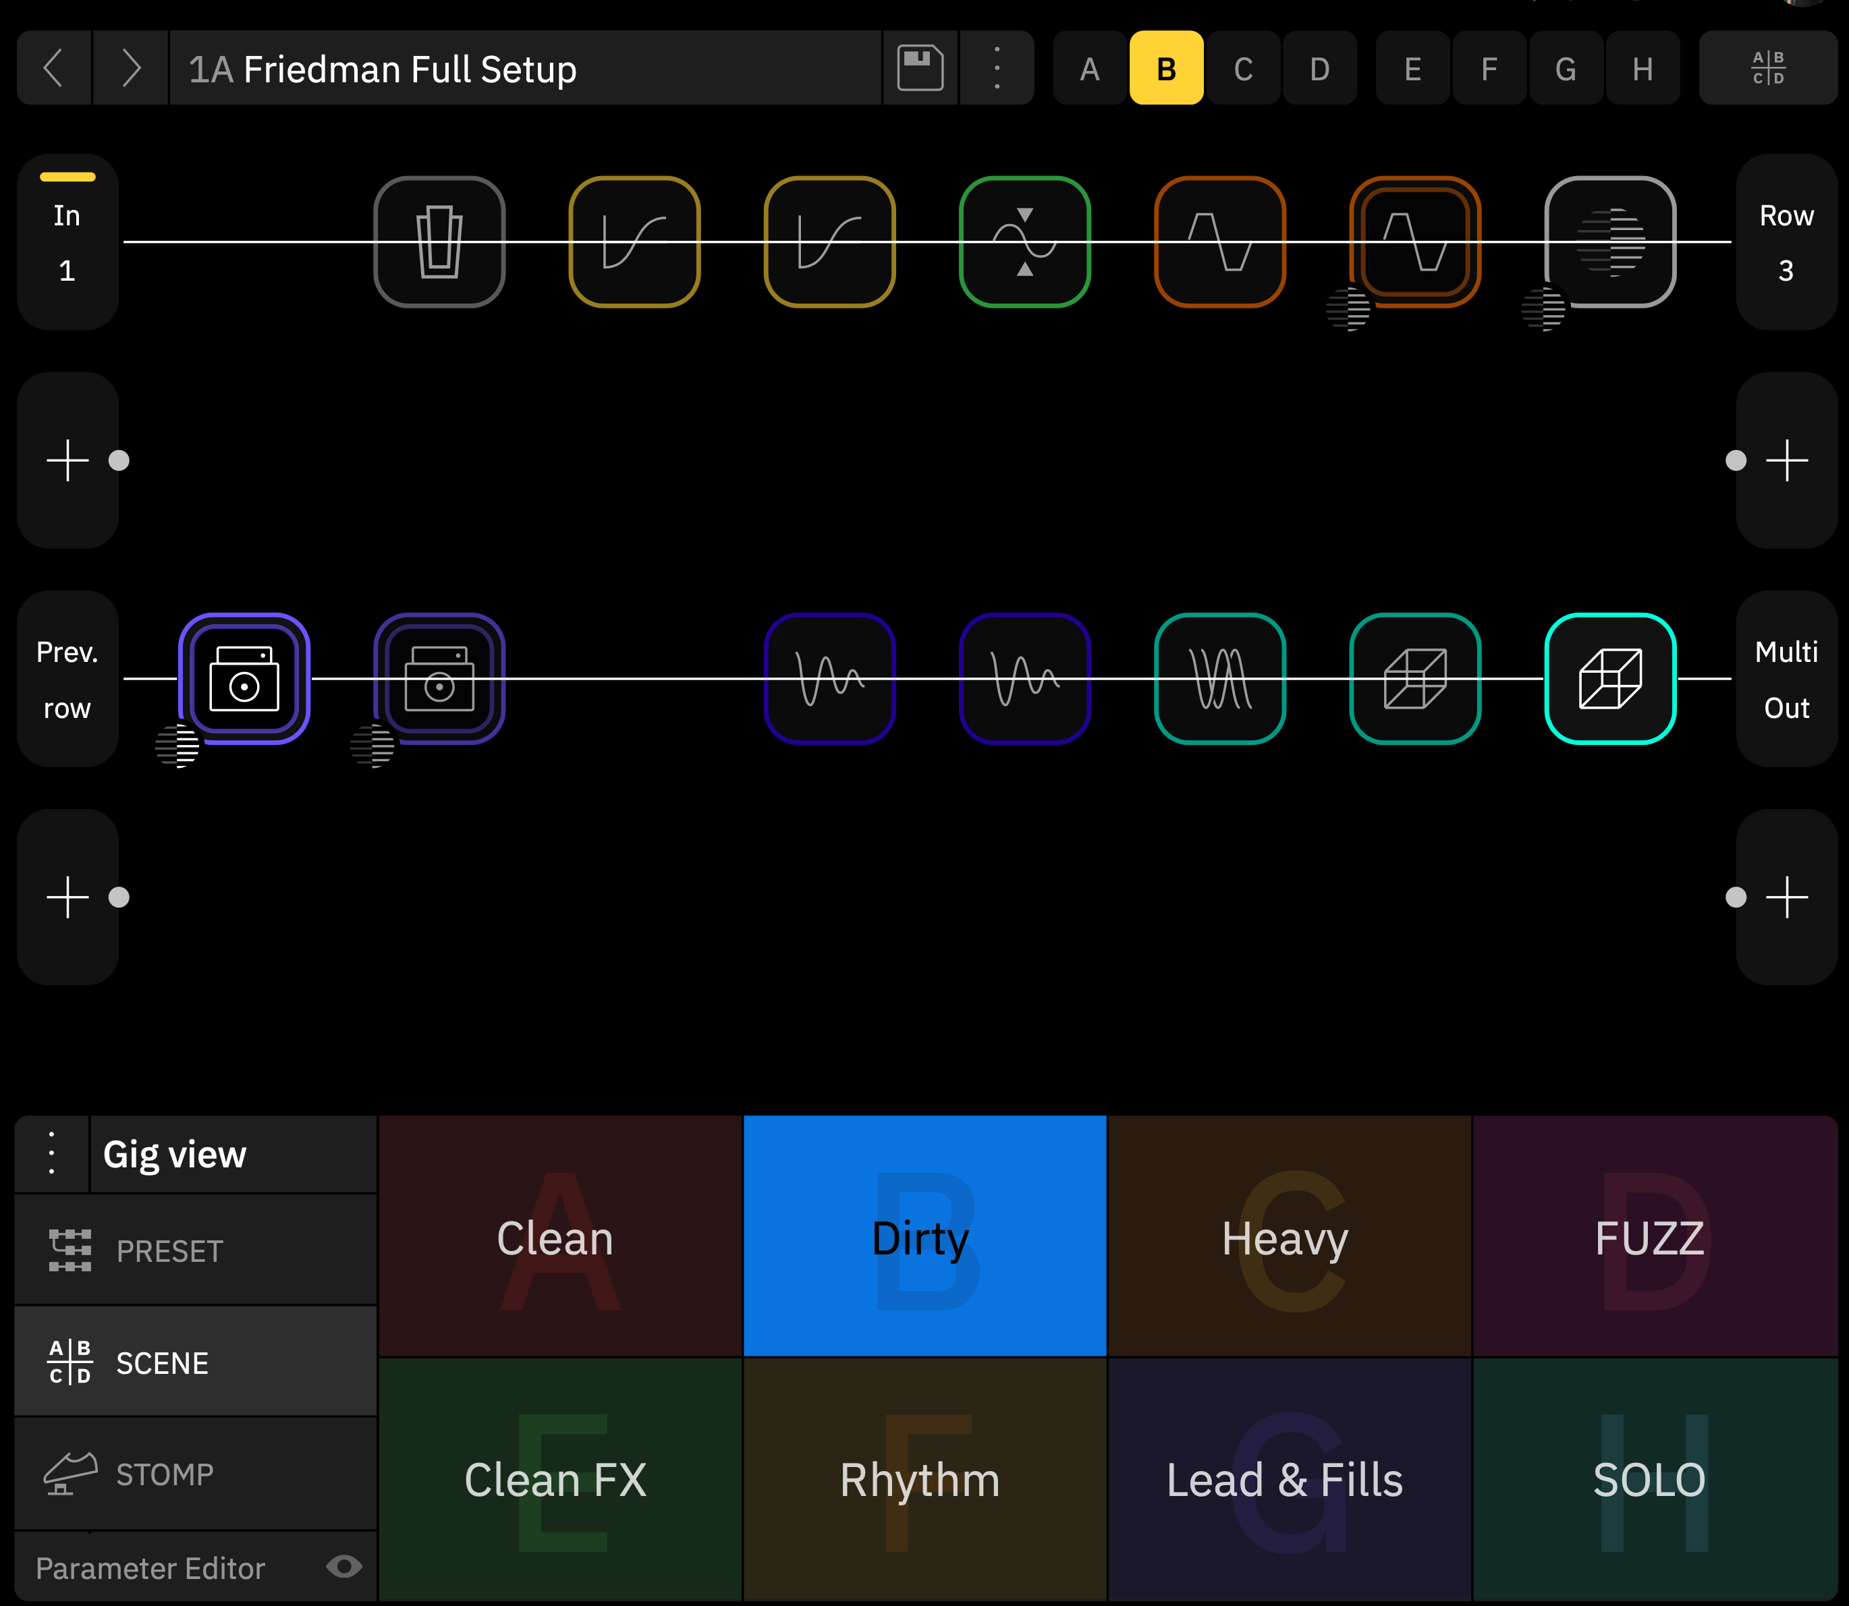Open the In 1 input block
Viewport: 1849px width, 1606px height.
coord(67,242)
